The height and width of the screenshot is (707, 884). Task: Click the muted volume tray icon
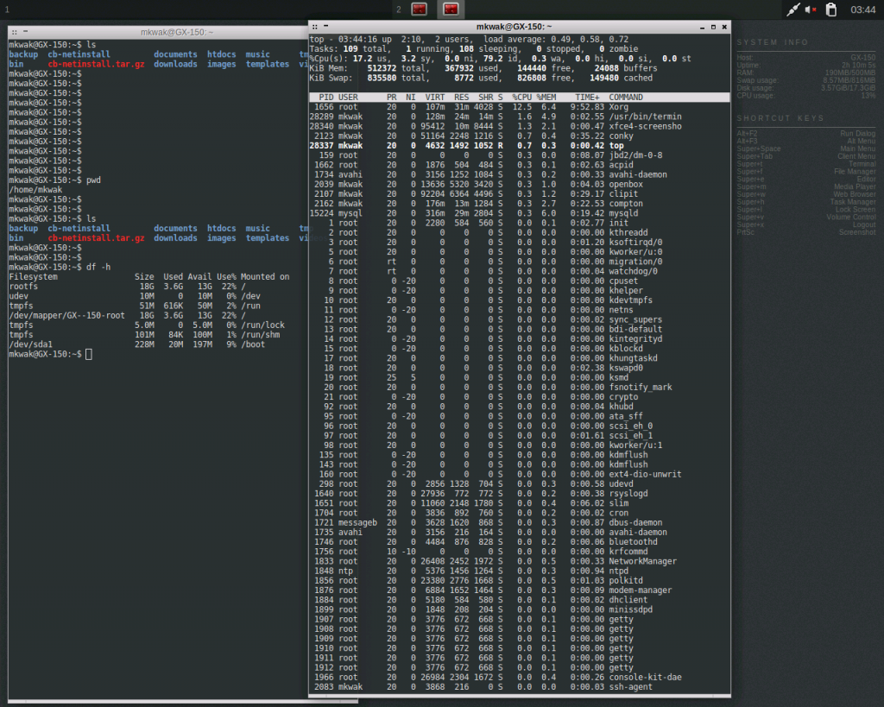pos(811,9)
